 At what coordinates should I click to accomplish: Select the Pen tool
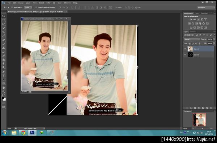coord(4,72)
